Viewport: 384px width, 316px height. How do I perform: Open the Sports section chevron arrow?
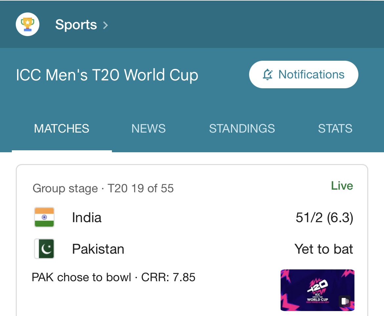click(x=105, y=25)
